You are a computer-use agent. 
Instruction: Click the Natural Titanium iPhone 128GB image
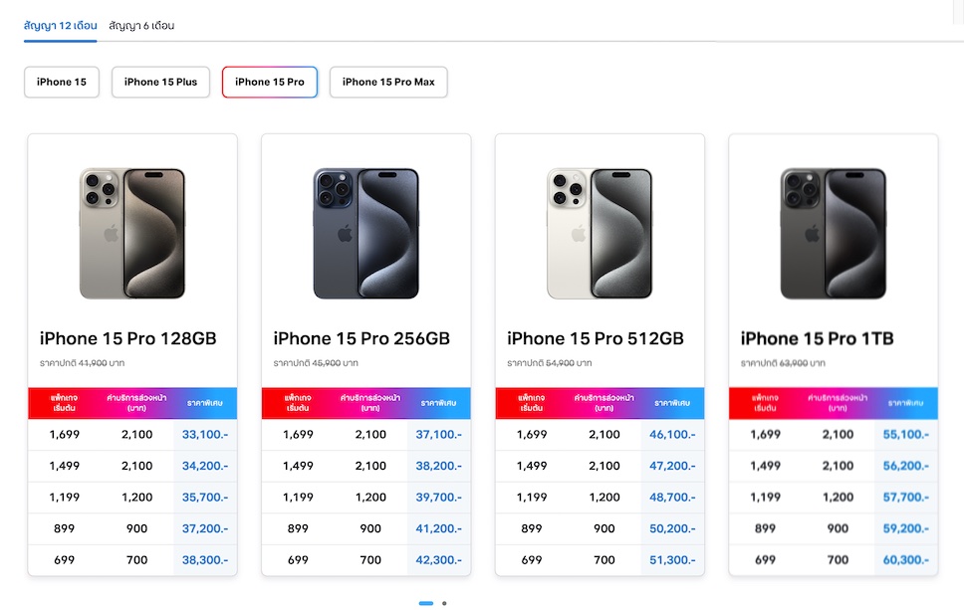pos(132,233)
